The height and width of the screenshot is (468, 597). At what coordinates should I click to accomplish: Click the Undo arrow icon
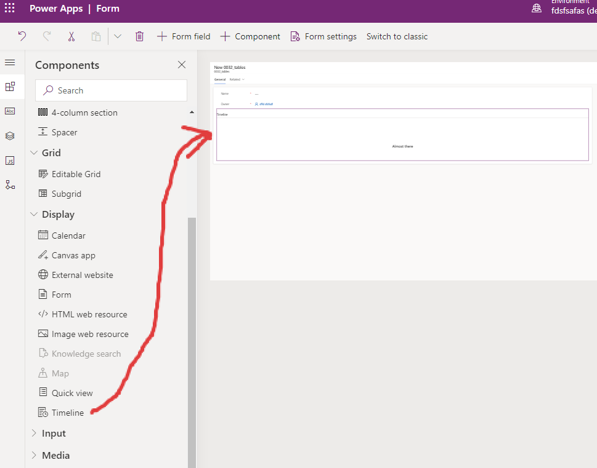tap(22, 36)
